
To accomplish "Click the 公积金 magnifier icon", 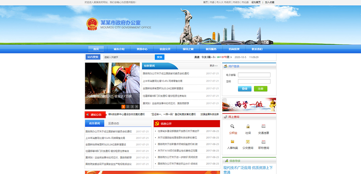I will coord(232,126).
